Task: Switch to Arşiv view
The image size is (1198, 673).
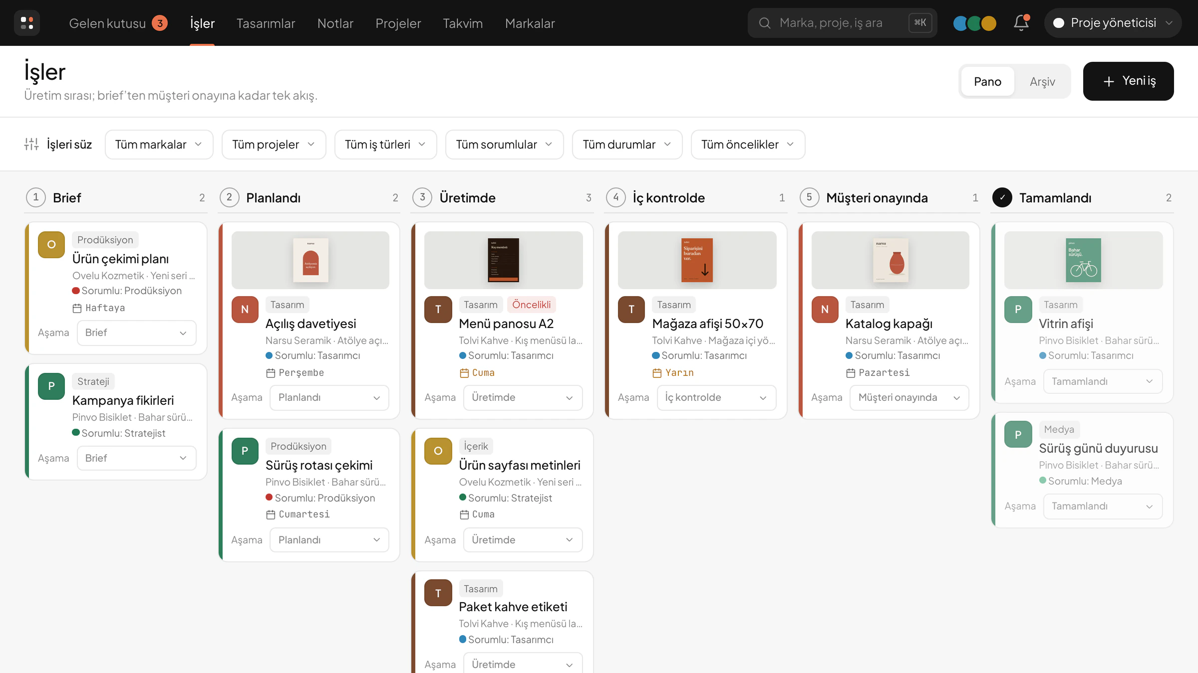Action: [1042, 81]
